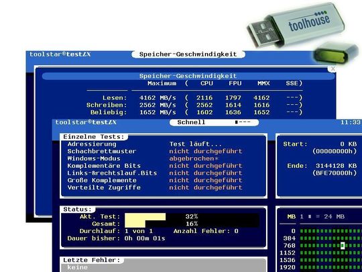Click the Start address value 0 KB
This screenshot has height=272, width=362.
[x=349, y=144]
